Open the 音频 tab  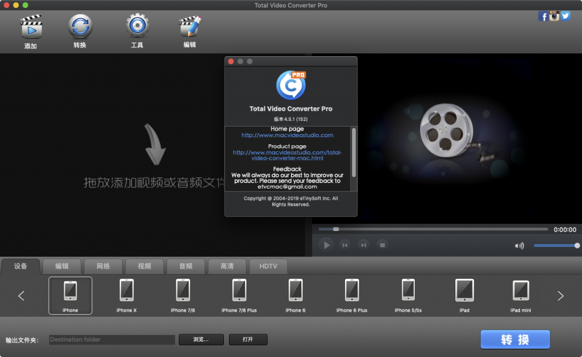(x=186, y=266)
